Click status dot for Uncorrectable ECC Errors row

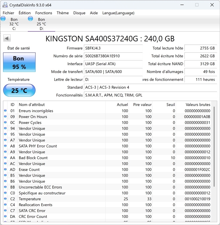tap(5, 187)
